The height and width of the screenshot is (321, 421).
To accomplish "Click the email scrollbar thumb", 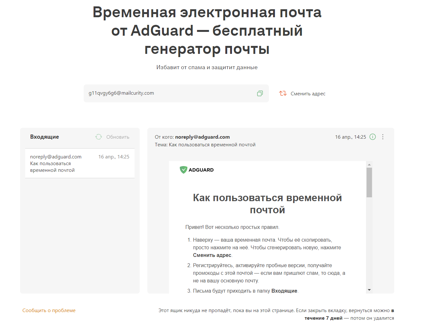I will point(369,182).
